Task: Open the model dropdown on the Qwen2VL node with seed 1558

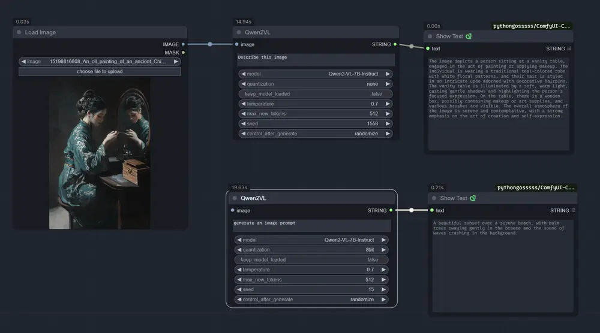Action: click(x=316, y=74)
